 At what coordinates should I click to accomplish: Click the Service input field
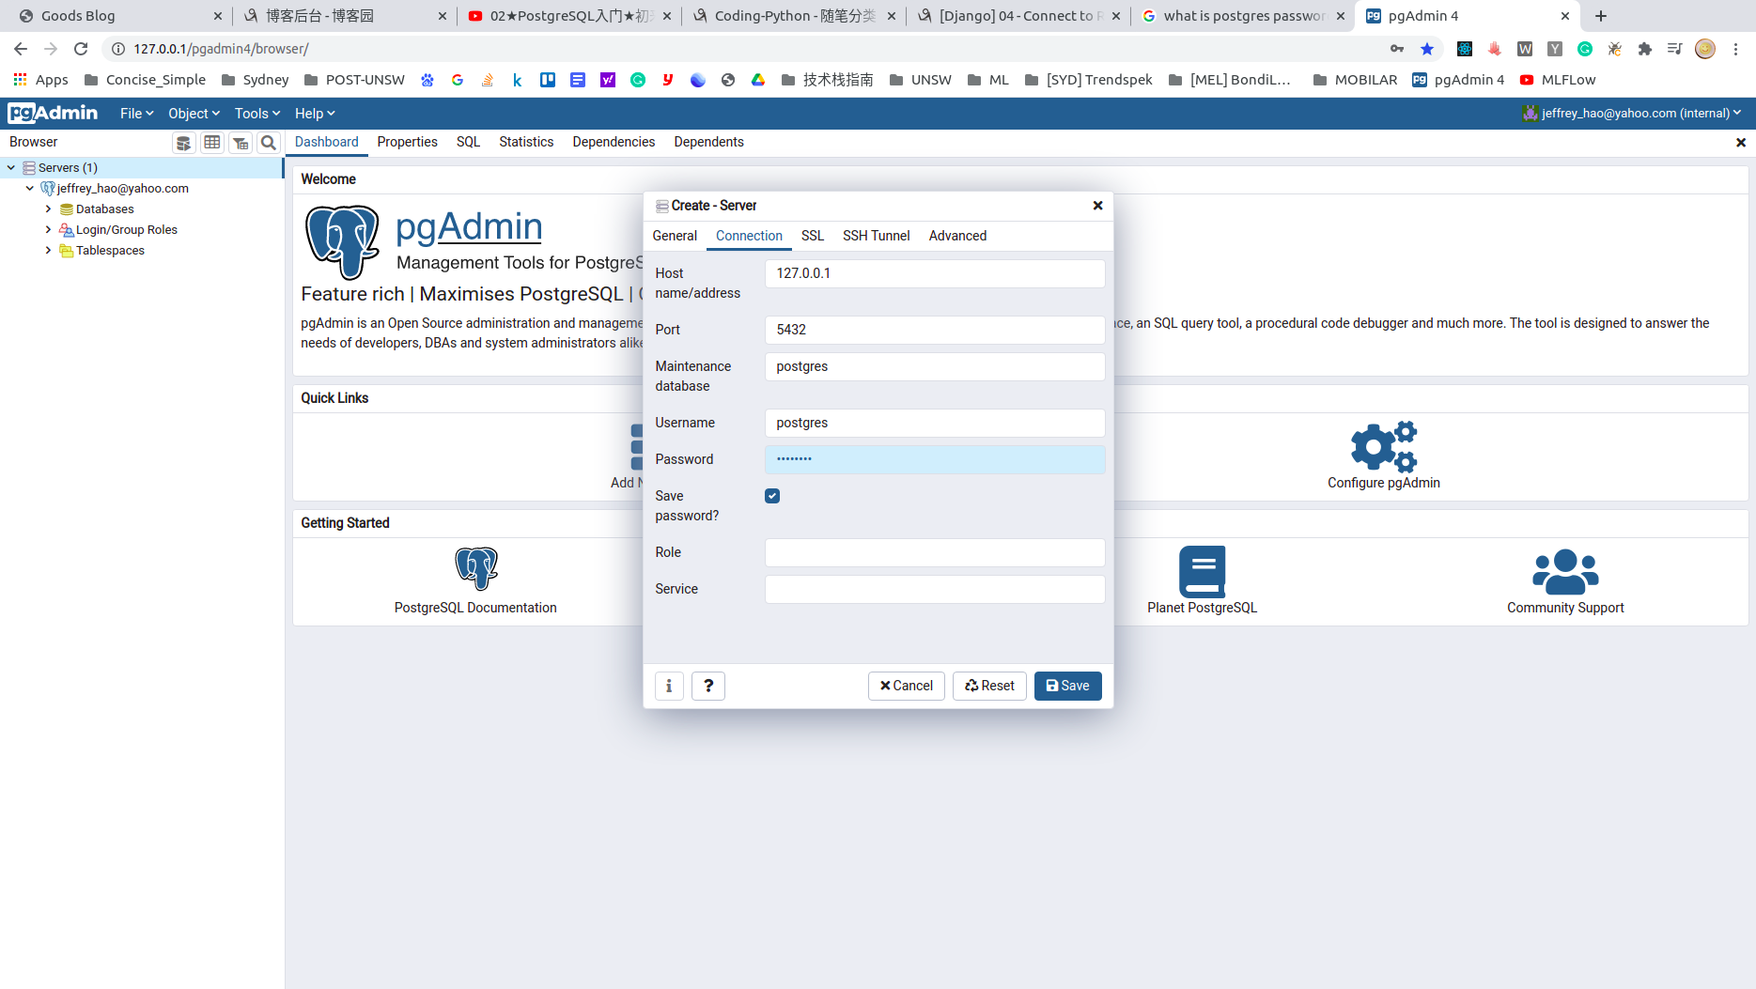click(x=935, y=589)
